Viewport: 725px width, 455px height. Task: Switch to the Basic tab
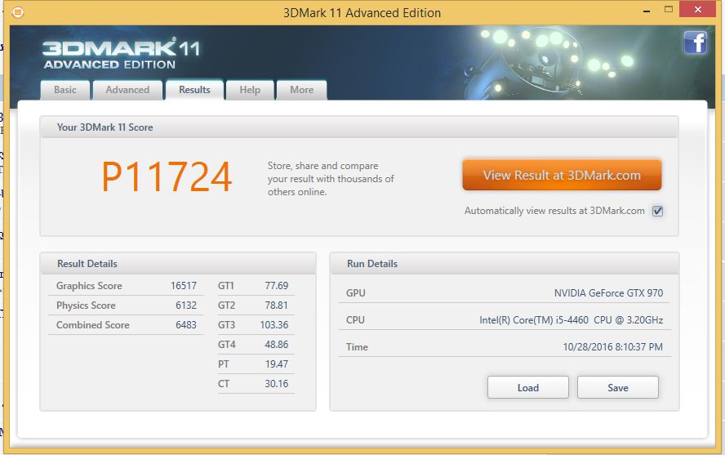(x=65, y=90)
